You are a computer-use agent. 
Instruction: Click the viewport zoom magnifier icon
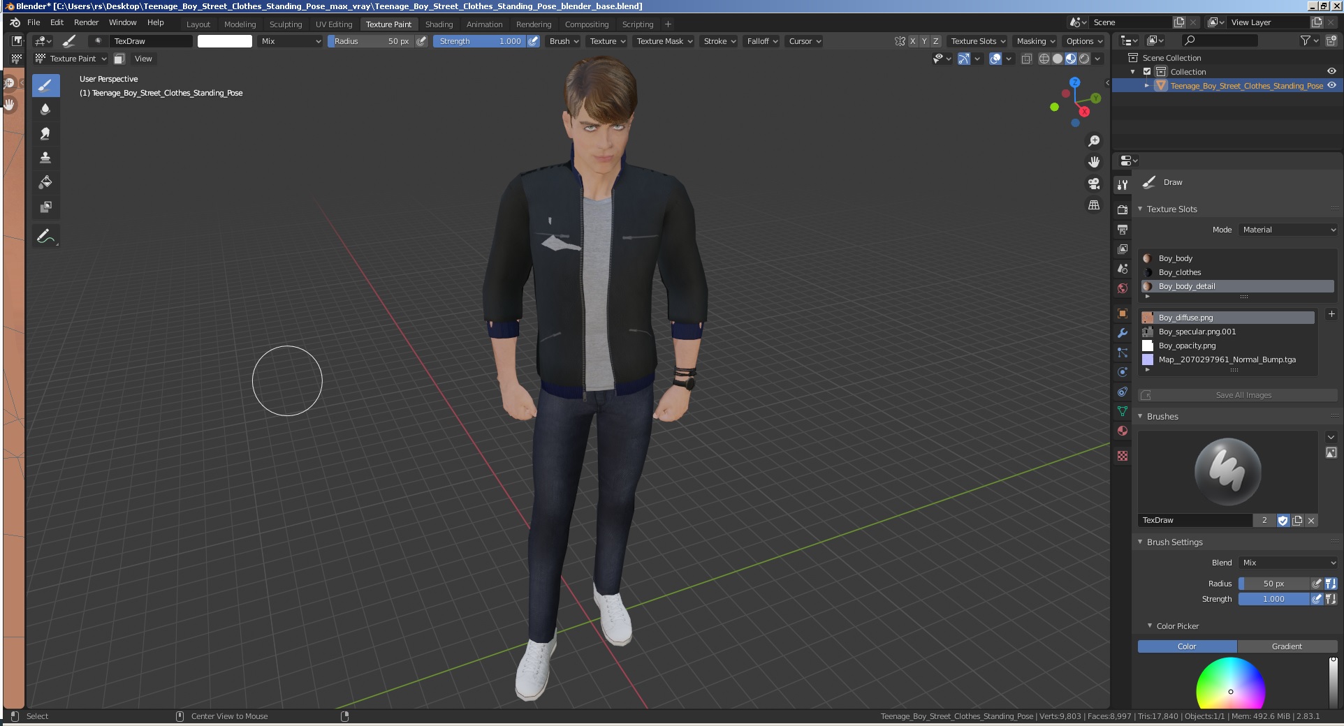[x=1094, y=141]
